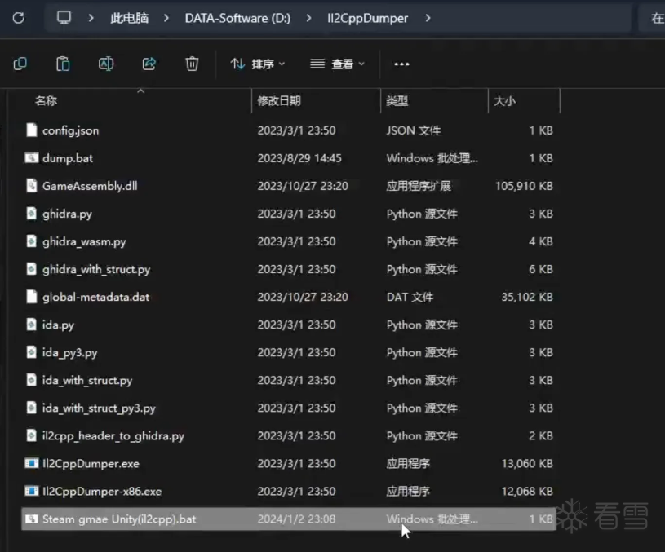Click 2023/8/29 14:45 date of dump.bat

tap(299, 158)
